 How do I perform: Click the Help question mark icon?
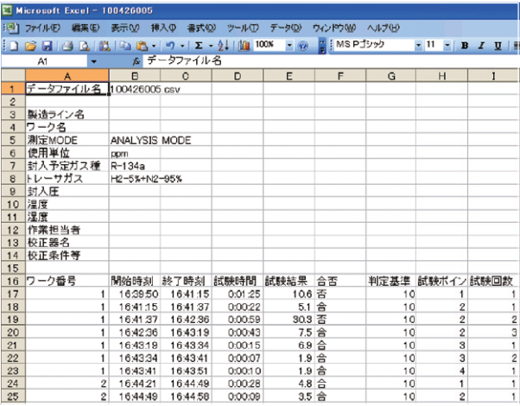(x=302, y=46)
